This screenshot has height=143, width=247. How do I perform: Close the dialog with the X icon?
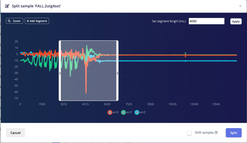(240, 6)
